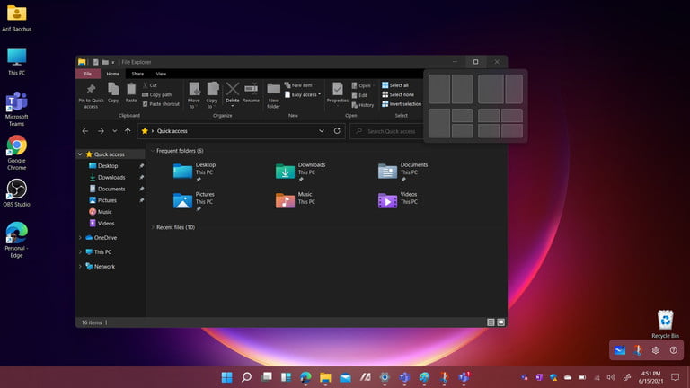Click the Windows Start button on taskbar

pos(226,376)
